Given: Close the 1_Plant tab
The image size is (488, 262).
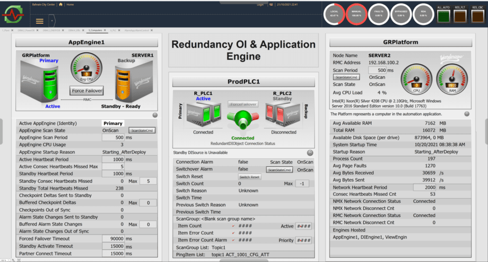Looking at the screenshot, I should (12, 30).
